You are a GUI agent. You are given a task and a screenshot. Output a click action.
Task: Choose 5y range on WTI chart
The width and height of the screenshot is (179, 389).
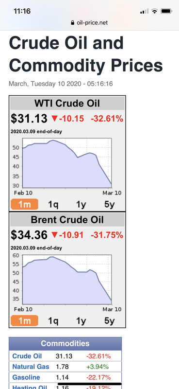point(110,204)
